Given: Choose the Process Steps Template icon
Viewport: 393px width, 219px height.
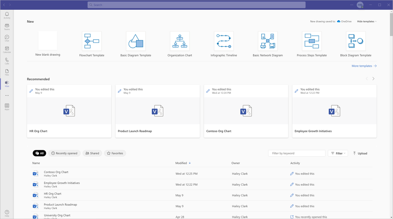Looking at the screenshot, I should pyautogui.click(x=312, y=41).
